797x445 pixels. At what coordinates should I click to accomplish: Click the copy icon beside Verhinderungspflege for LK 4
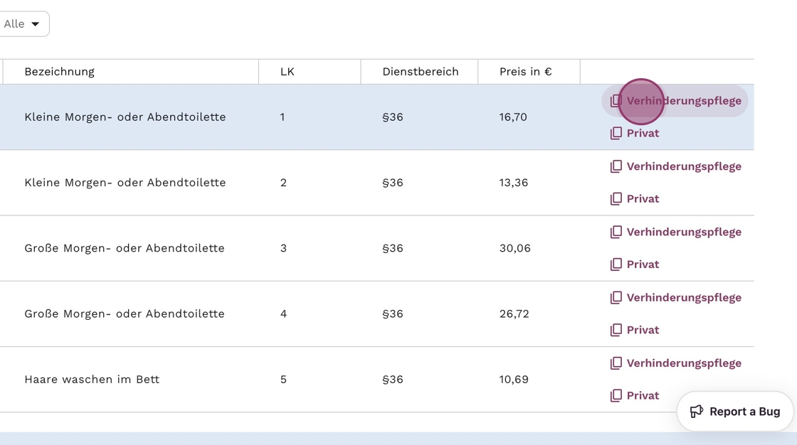click(616, 297)
